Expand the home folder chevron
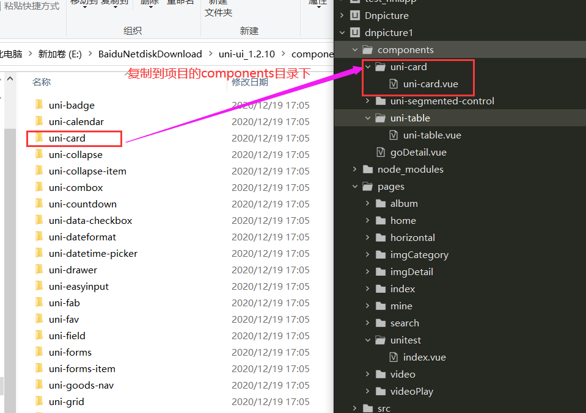The image size is (586, 413). pos(367,220)
